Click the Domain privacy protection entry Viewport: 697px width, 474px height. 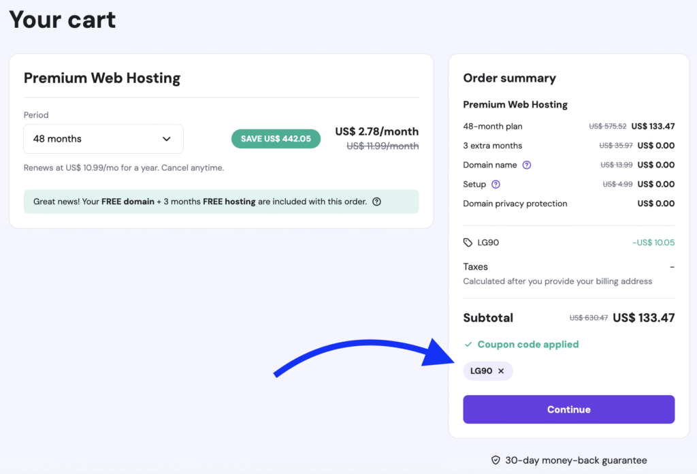point(515,203)
